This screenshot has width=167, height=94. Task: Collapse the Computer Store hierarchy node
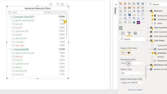(9, 17)
